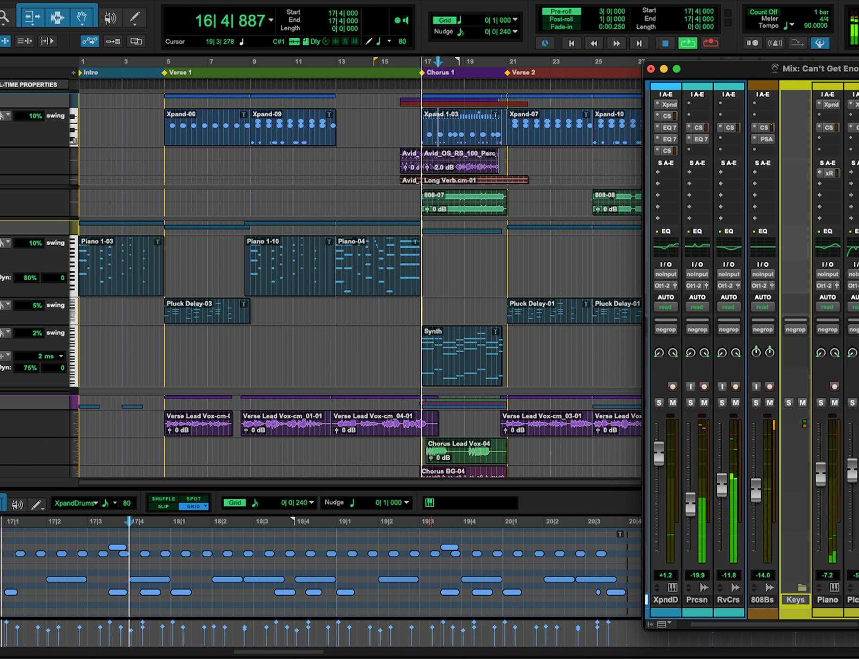Viewport: 859px width, 659px height.
Task: Select SPOT edit mode
Action: [x=194, y=499]
